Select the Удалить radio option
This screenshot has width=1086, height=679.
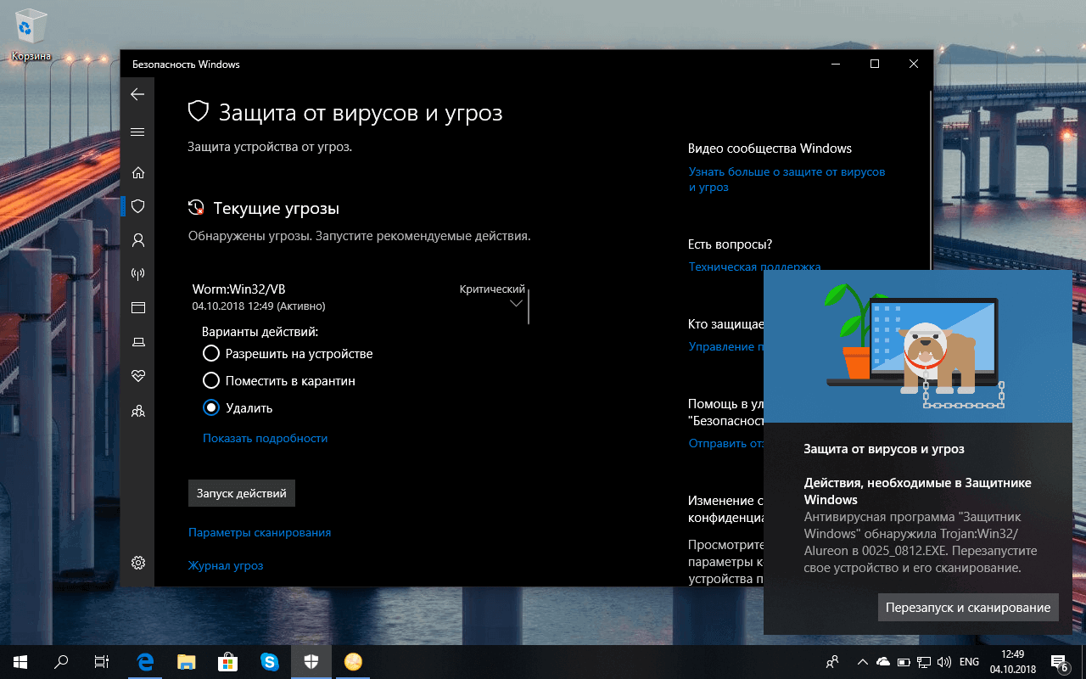[x=210, y=407]
